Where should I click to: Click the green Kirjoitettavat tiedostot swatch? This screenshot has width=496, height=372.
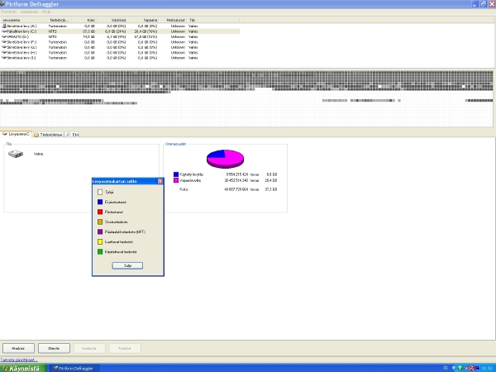pyautogui.click(x=100, y=252)
